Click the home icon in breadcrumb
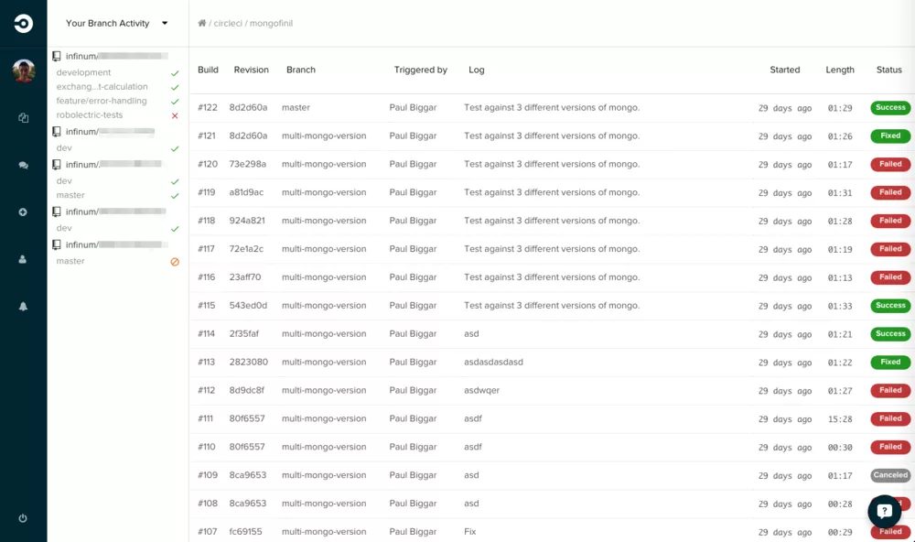 click(202, 23)
